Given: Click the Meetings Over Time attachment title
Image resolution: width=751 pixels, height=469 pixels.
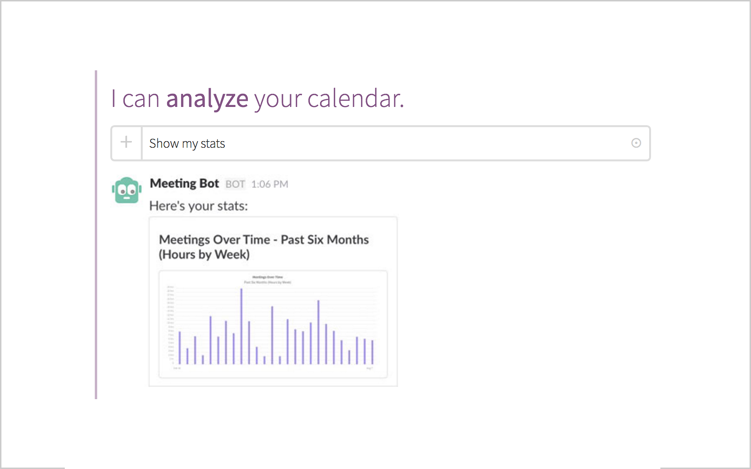Looking at the screenshot, I should (x=264, y=247).
